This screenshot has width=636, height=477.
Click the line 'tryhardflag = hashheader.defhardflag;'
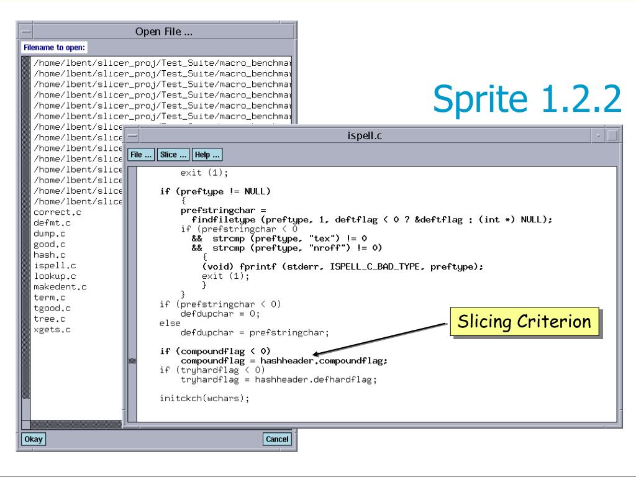coord(279,379)
